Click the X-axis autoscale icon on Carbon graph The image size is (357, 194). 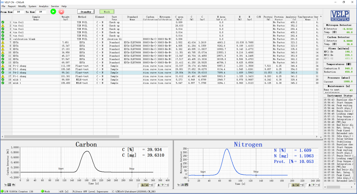146,185
